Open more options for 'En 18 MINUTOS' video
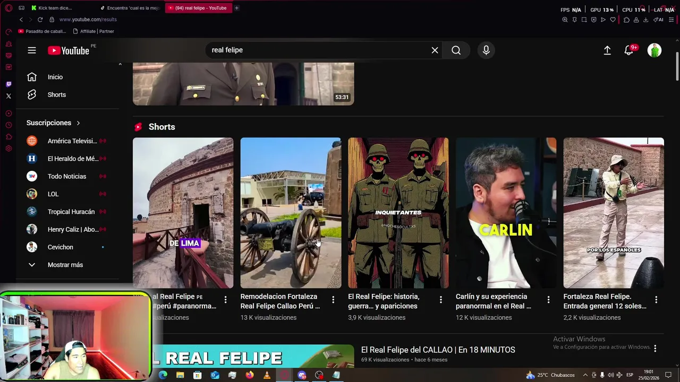 point(655,349)
